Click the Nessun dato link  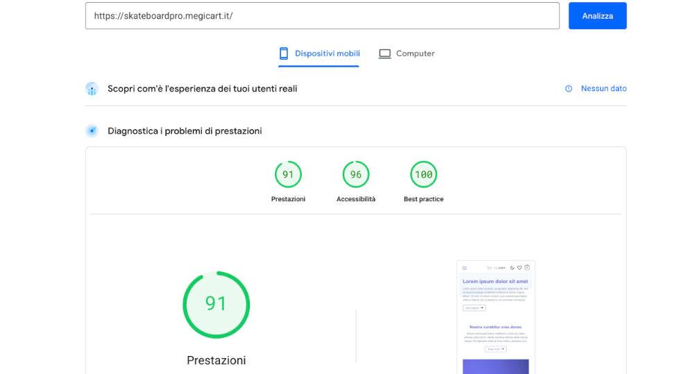coord(604,89)
